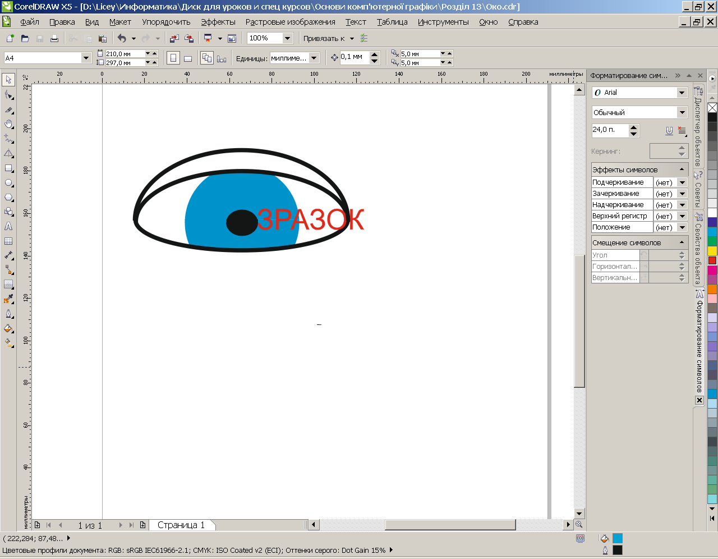Toggle current page layout button
The image size is (718, 559).
tap(222, 58)
